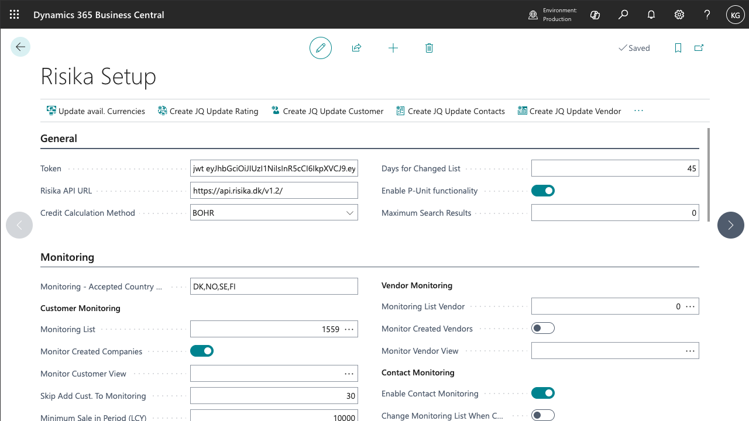Go to previous record arrow
This screenshot has height=421, width=749.
click(x=19, y=225)
